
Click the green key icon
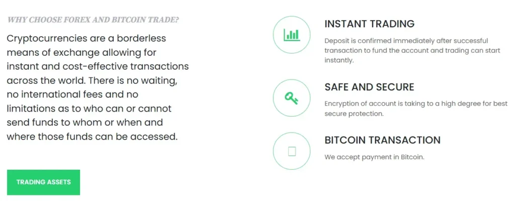click(x=292, y=98)
